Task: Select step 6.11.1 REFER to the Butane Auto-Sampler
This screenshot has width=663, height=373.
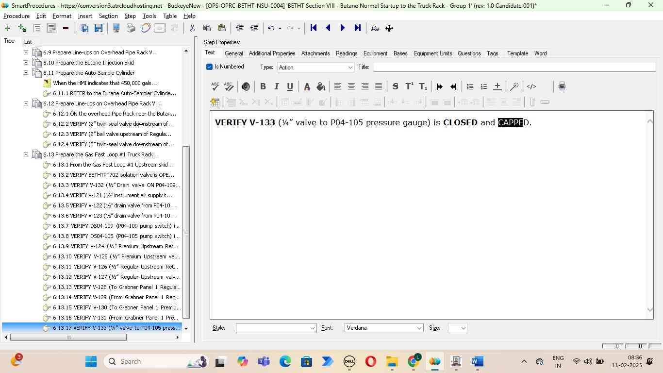Action: [x=115, y=93]
